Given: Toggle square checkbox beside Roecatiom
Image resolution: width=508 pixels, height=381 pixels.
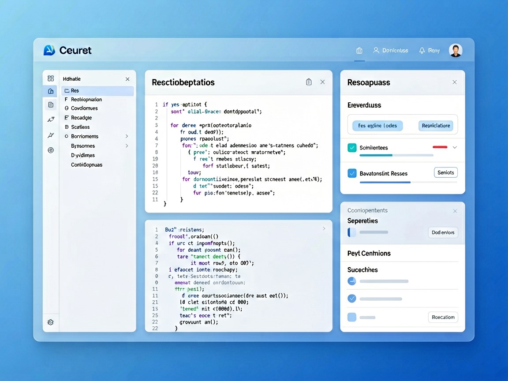Looking at the screenshot, I should (x=352, y=317).
